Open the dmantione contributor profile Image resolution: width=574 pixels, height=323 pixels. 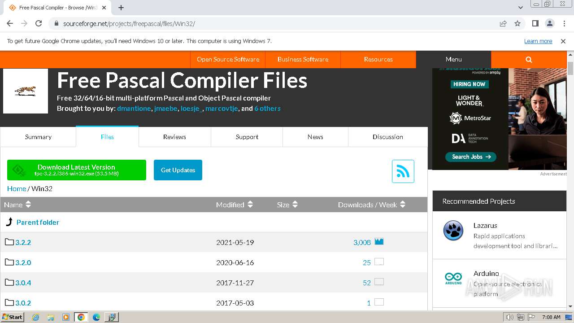(x=134, y=109)
